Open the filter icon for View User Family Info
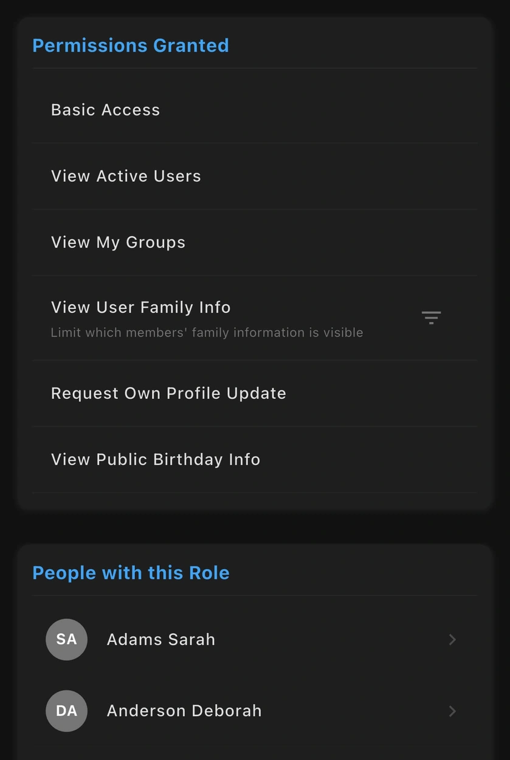510x760 pixels. (x=431, y=317)
